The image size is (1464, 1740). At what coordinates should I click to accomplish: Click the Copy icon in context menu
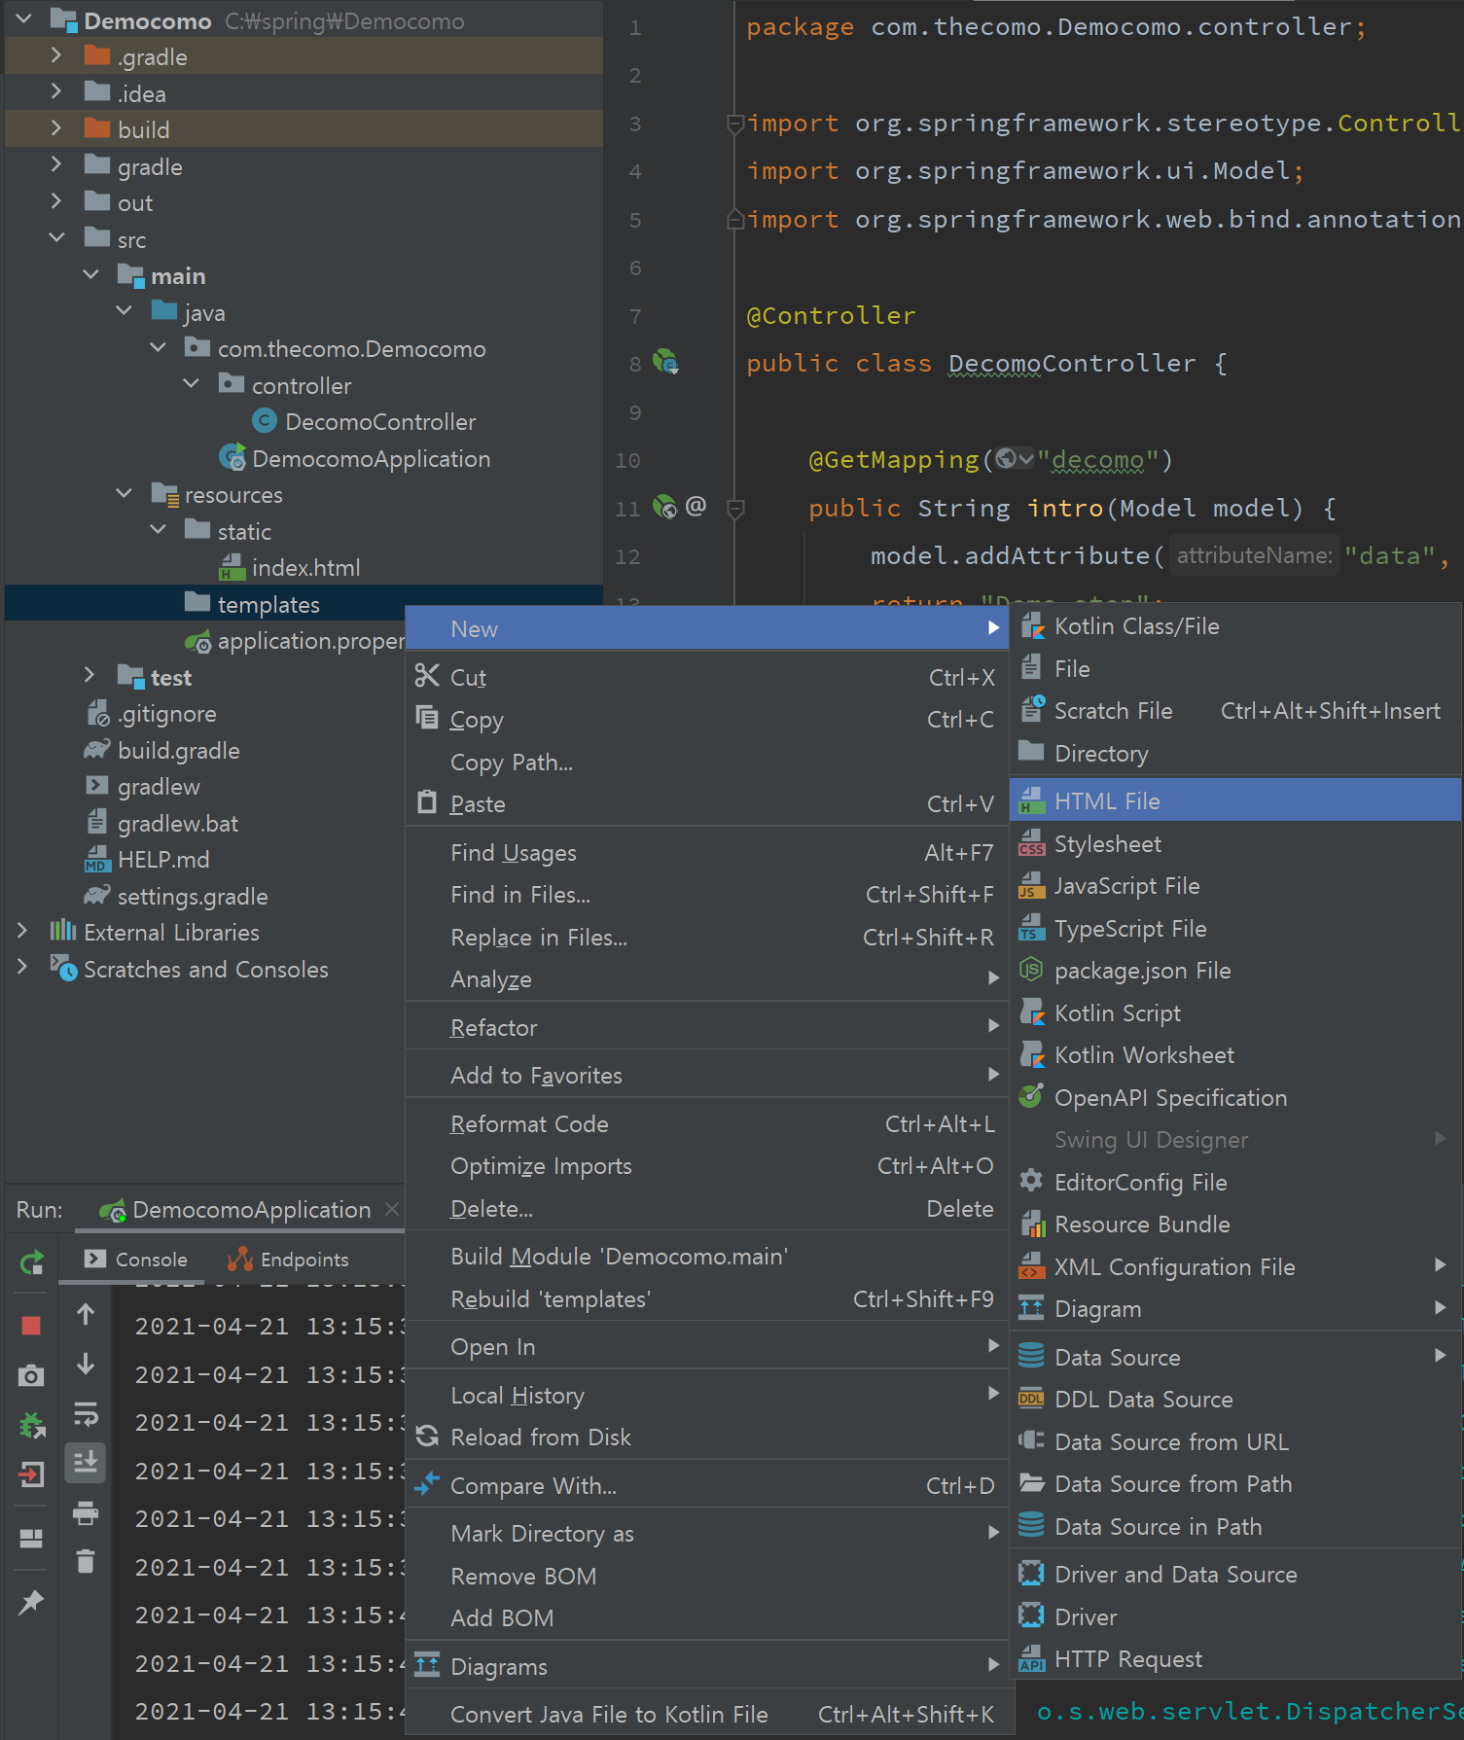coord(427,718)
